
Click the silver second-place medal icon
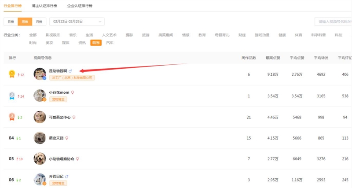[x=11, y=96]
